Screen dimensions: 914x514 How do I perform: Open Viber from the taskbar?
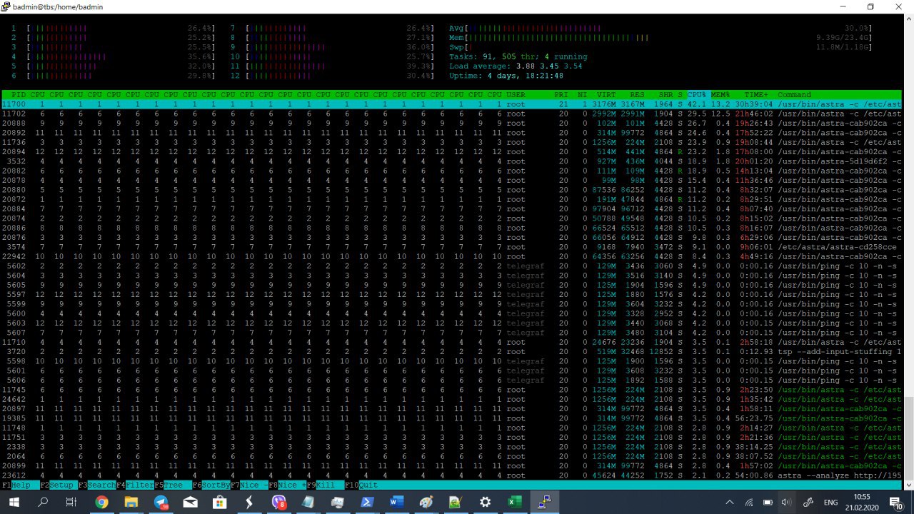coord(278,502)
